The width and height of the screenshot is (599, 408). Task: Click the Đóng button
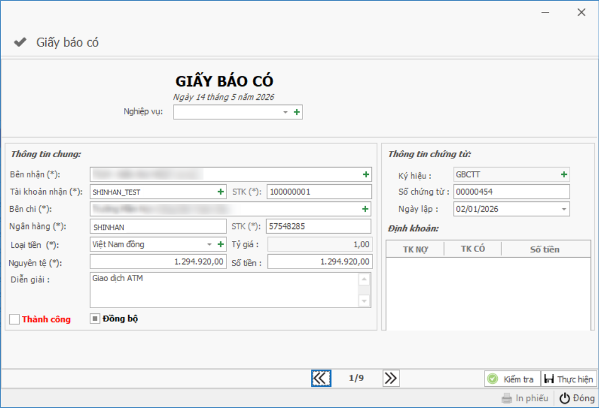click(x=577, y=398)
